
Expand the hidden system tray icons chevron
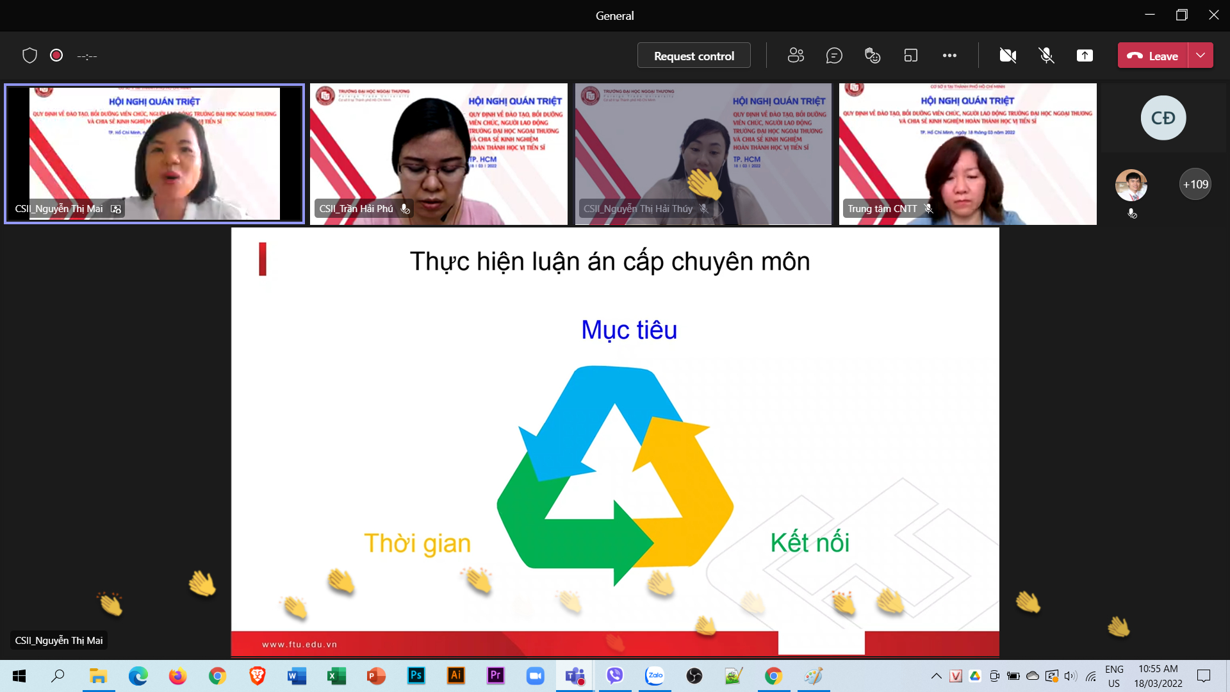[936, 676]
